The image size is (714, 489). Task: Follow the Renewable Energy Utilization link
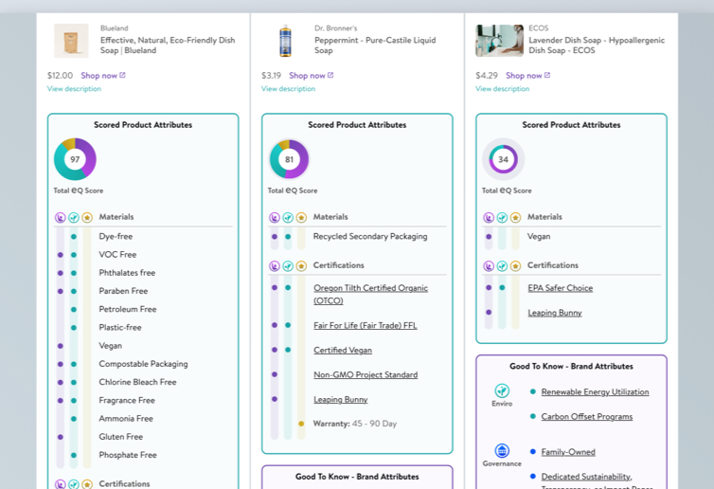click(595, 391)
